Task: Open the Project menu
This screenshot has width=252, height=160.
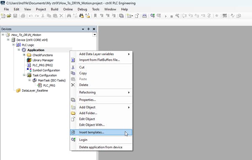Action: point(41,9)
